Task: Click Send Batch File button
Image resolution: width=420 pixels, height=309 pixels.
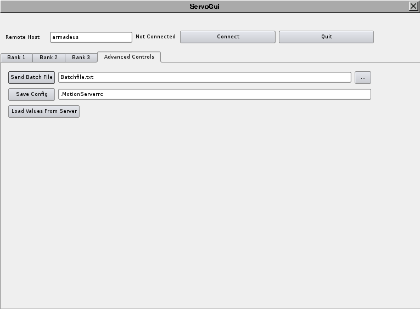Action: coord(32,77)
